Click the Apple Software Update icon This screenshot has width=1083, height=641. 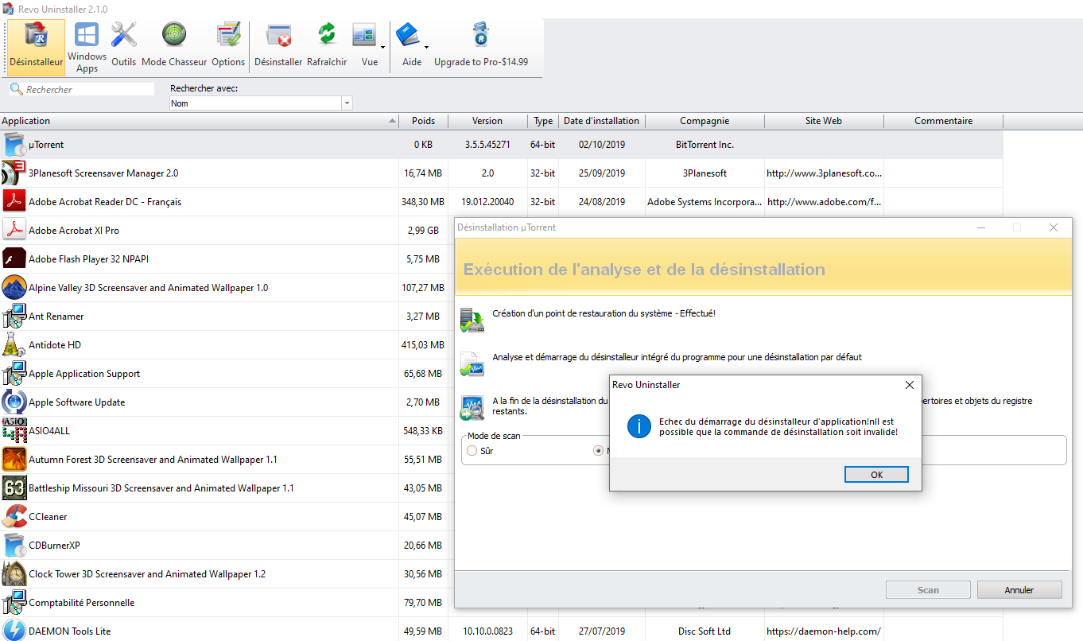[x=14, y=402]
